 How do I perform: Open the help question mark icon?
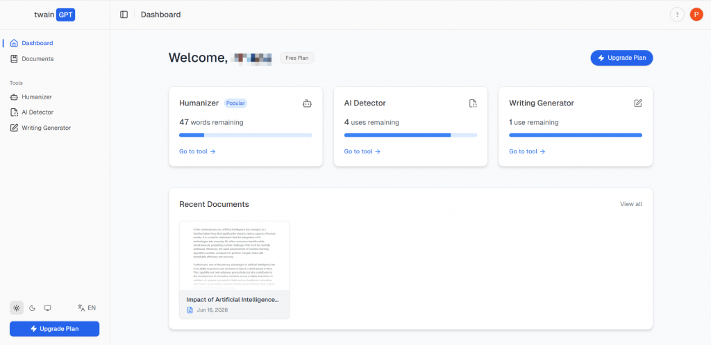coord(677,15)
